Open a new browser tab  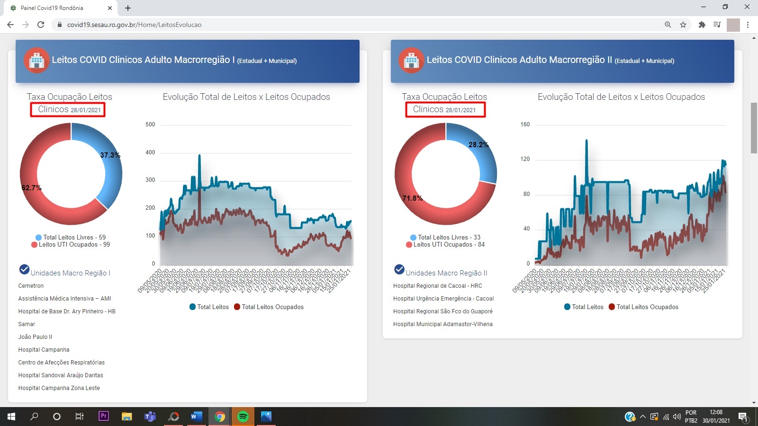coord(128,8)
